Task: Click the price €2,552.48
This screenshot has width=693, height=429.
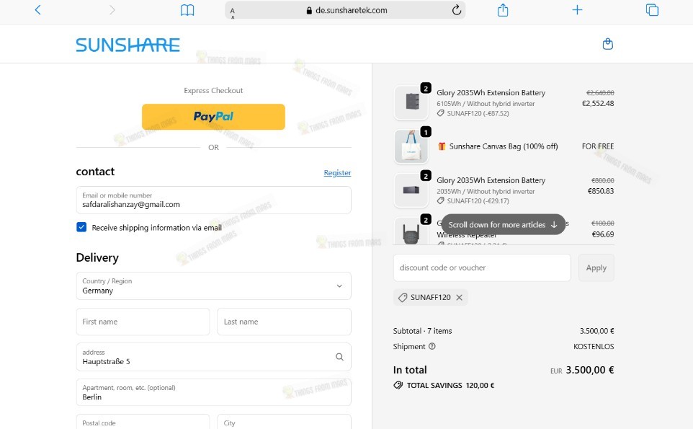Action: tap(598, 104)
